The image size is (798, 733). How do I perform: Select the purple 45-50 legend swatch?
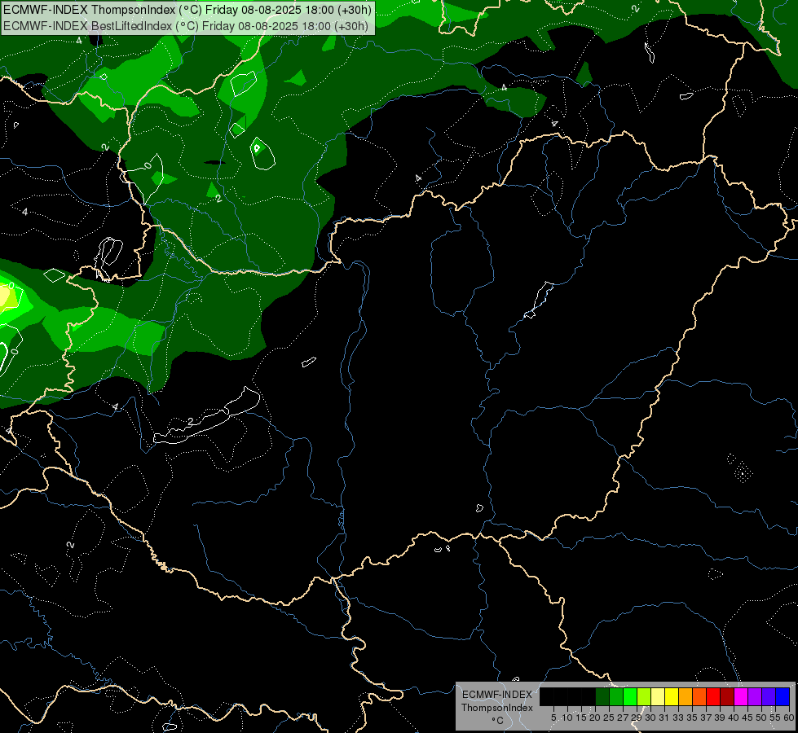click(755, 696)
